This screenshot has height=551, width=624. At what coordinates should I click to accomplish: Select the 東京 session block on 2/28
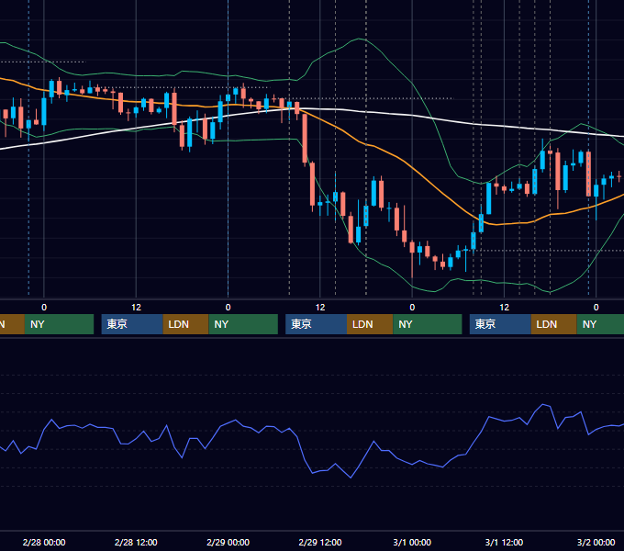point(132,324)
